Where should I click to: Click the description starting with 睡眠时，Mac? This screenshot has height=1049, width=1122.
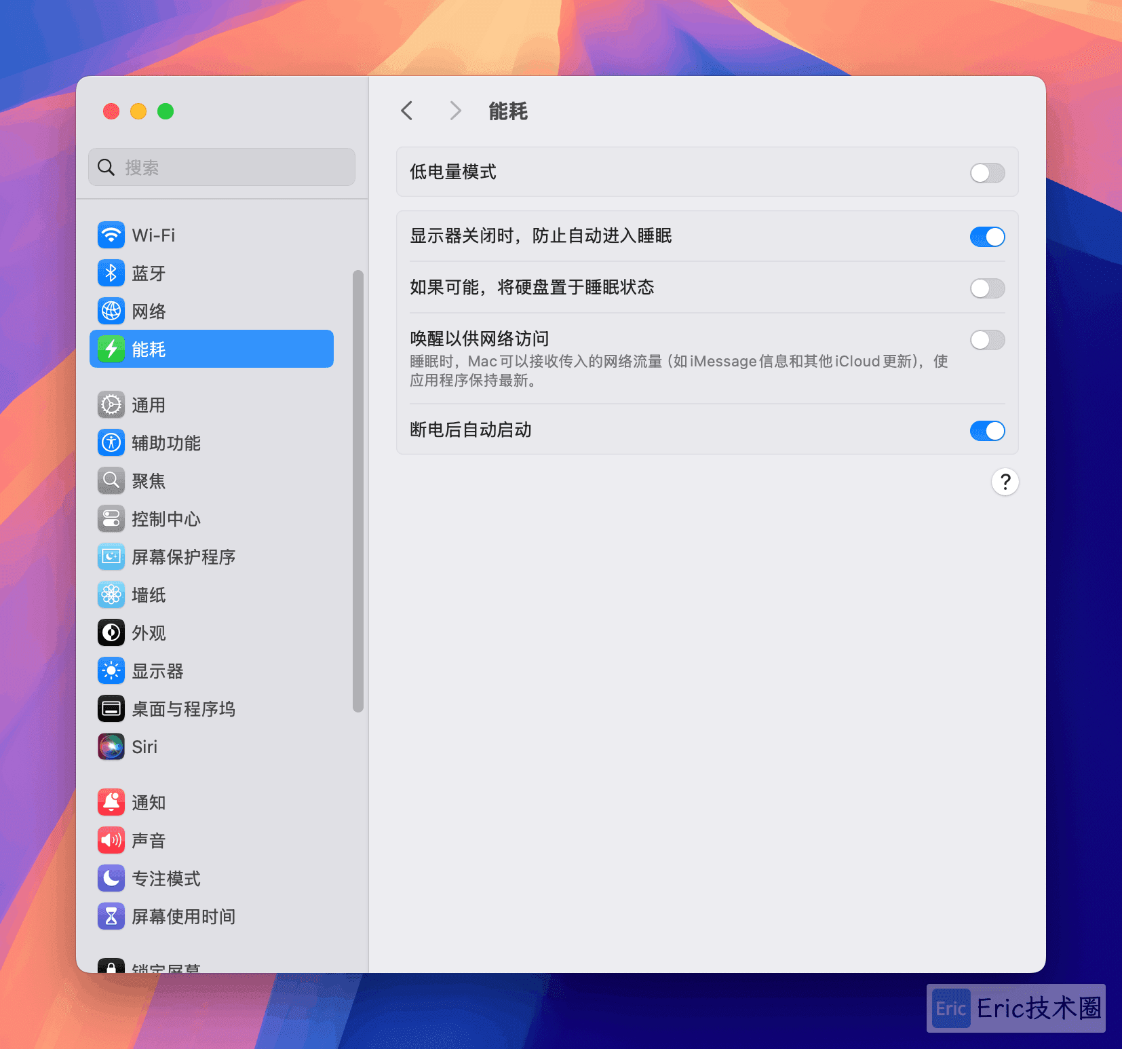[679, 370]
